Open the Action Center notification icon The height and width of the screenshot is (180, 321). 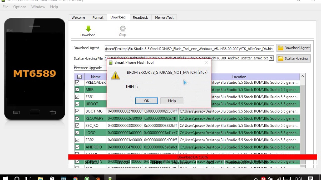(x=311, y=178)
